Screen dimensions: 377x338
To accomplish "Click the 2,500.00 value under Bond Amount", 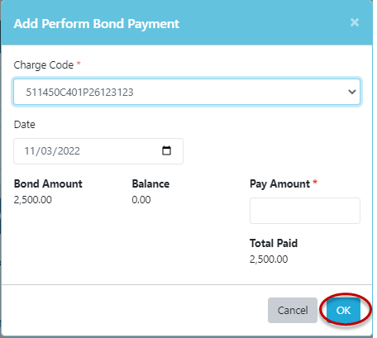I will tap(33, 200).
